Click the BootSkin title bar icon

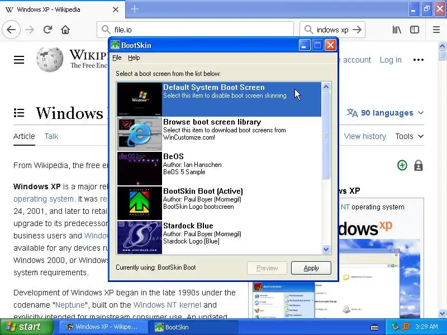(115, 45)
